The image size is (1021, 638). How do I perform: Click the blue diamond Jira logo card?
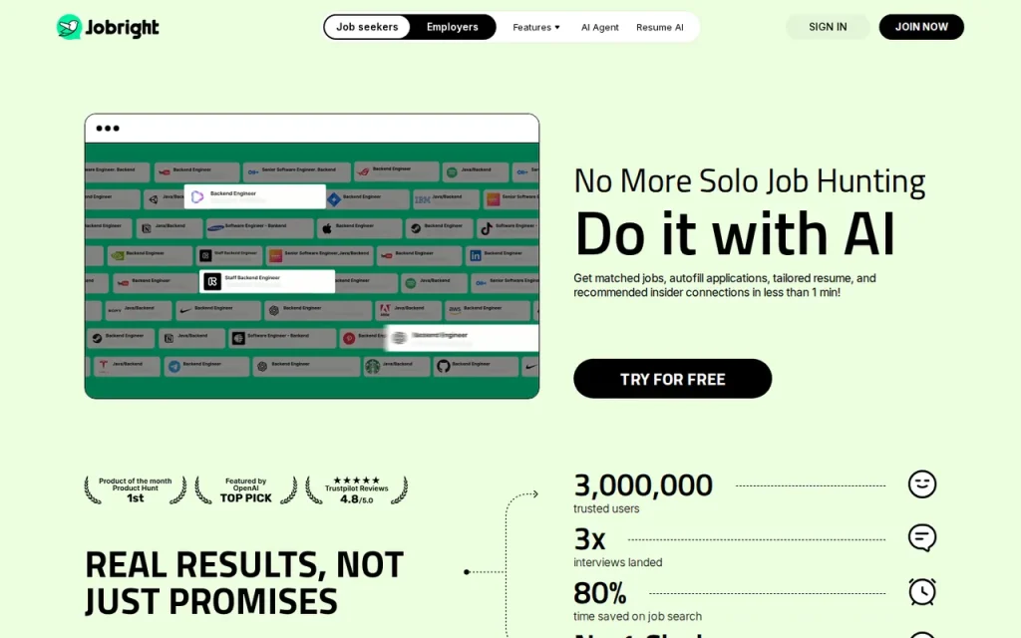[367, 199]
